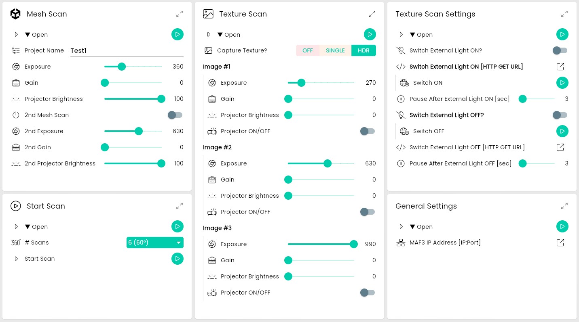Click the Project Name text field
The height and width of the screenshot is (322, 579).
click(127, 50)
